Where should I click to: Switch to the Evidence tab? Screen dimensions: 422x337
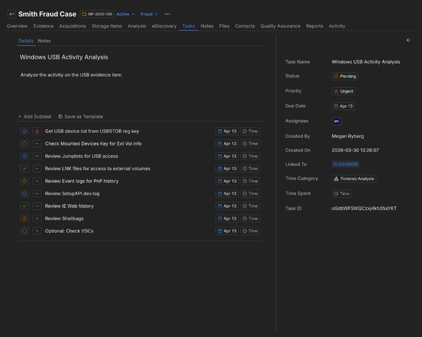(x=43, y=26)
